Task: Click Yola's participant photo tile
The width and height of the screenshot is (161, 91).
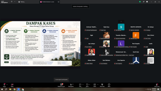Action: [x=106, y=44]
